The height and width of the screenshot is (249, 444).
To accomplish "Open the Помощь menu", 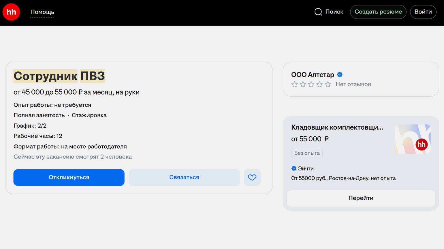I will (x=42, y=12).
